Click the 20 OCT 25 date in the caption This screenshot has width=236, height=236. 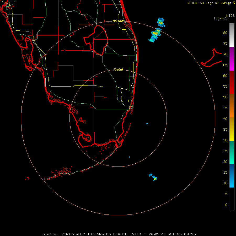click(171, 234)
